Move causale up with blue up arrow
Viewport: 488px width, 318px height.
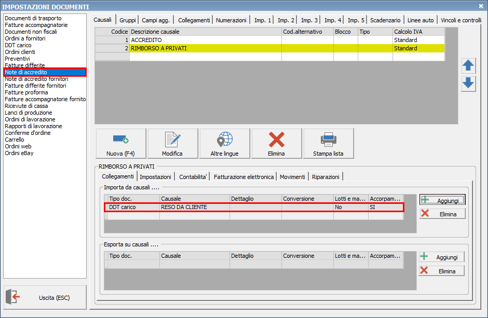pos(468,66)
